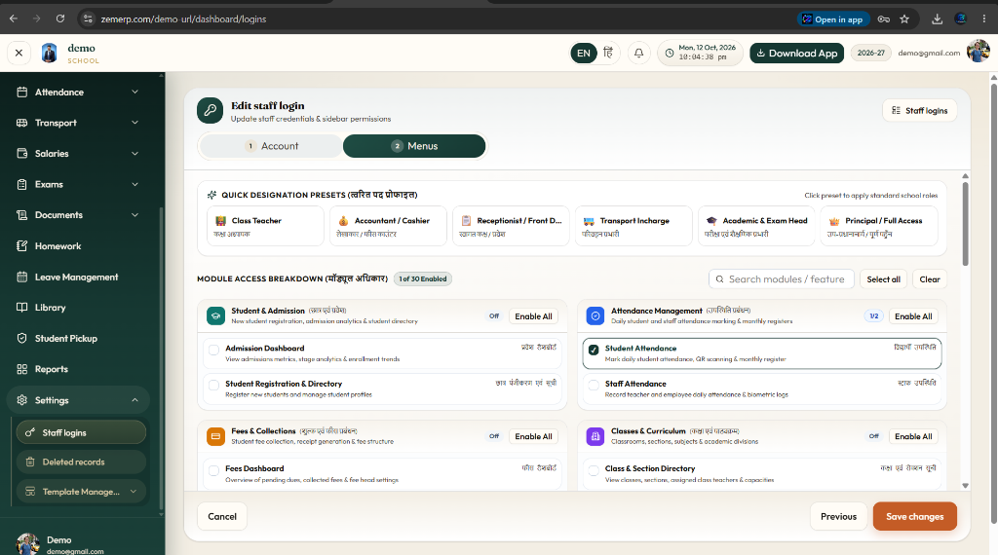
Task: Click the Exams clipboard icon in sidebar
Action: pos(22,184)
